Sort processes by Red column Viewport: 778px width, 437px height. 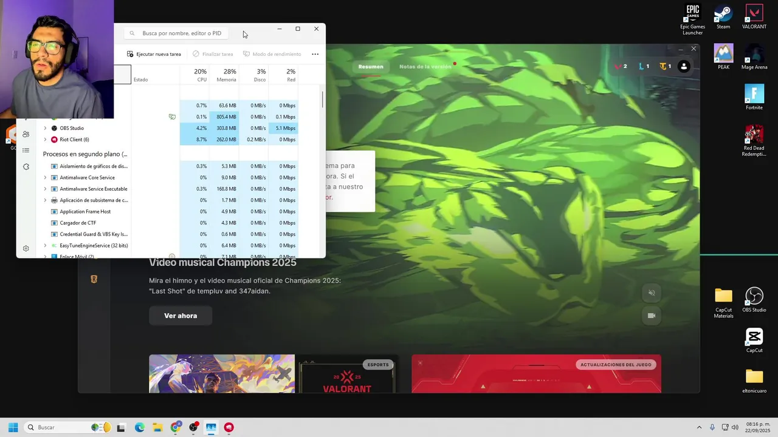[283, 75]
